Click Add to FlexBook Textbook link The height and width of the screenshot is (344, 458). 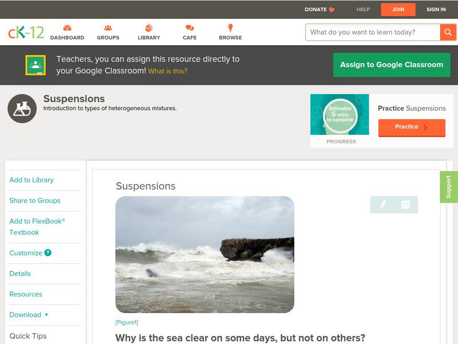[x=37, y=226]
